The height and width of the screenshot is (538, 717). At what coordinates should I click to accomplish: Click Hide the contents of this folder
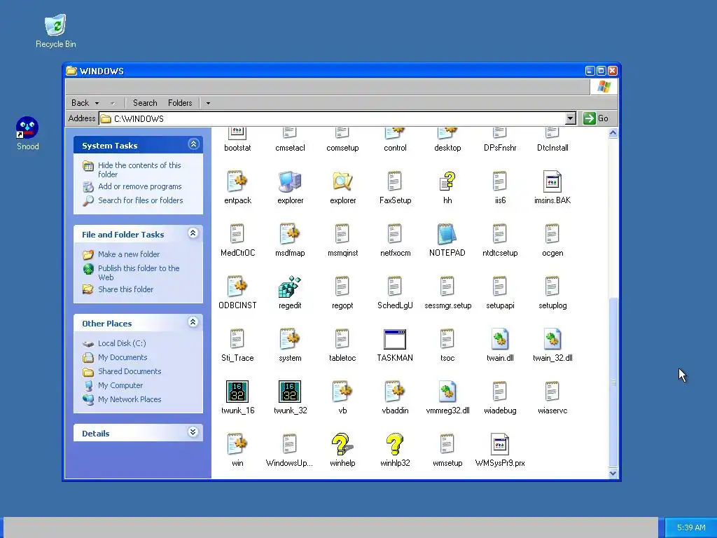[x=139, y=170]
